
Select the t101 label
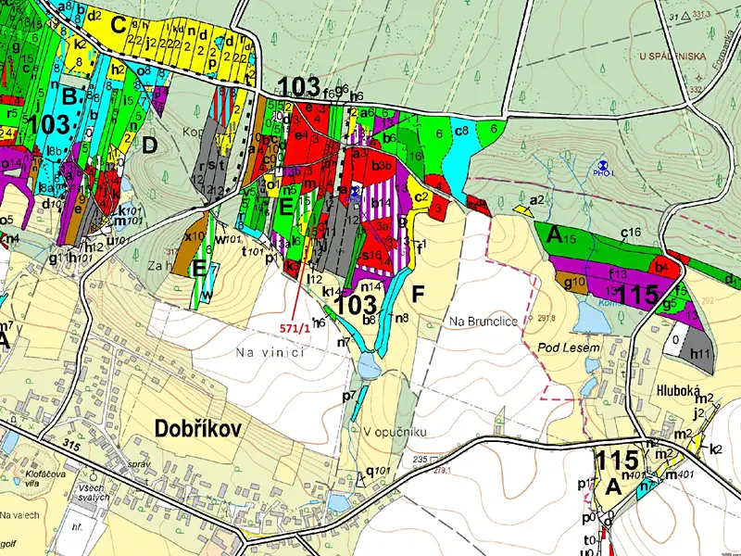tap(252, 251)
